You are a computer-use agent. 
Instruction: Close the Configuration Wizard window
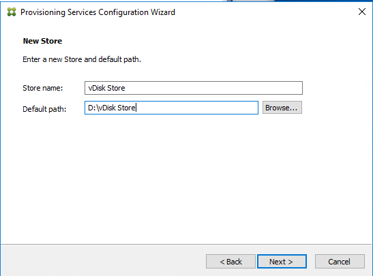click(x=362, y=12)
